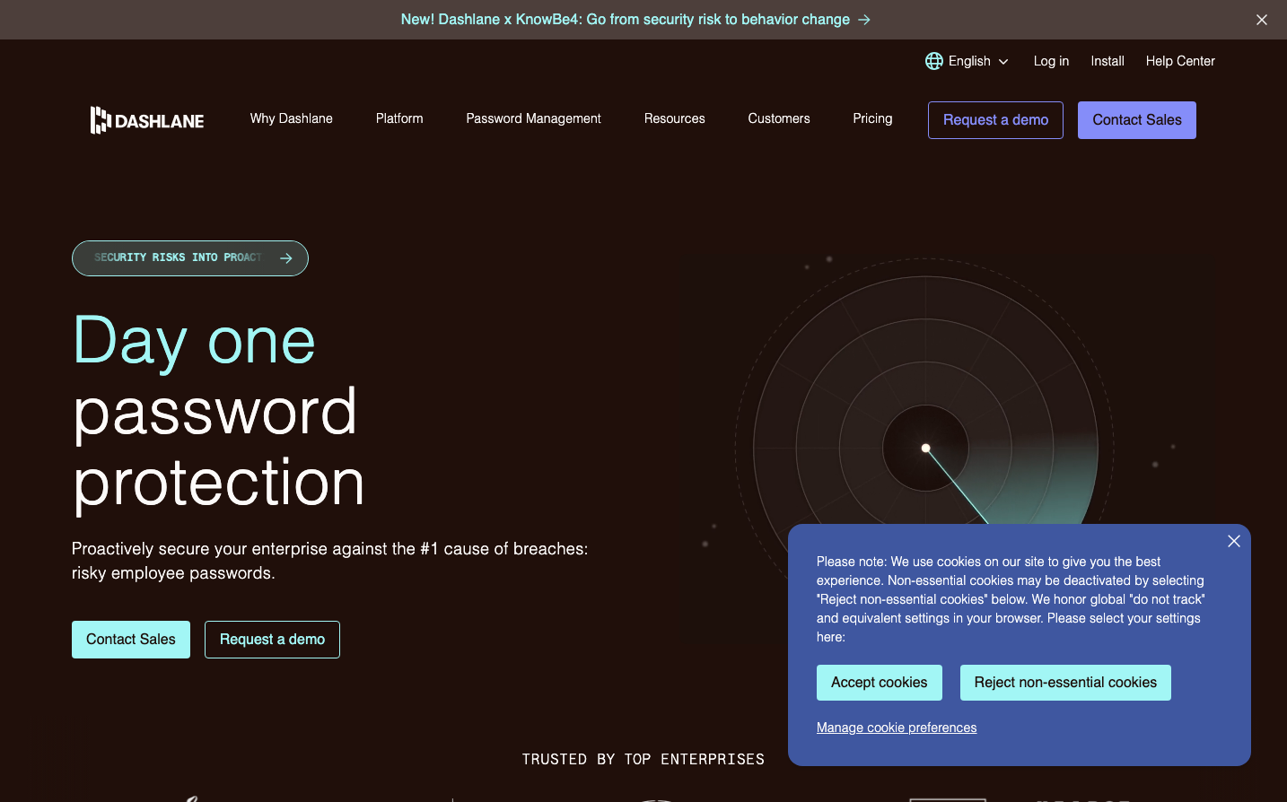Click the arrow in security risks pill
Screen dimensions: 1287x802
point(286,258)
